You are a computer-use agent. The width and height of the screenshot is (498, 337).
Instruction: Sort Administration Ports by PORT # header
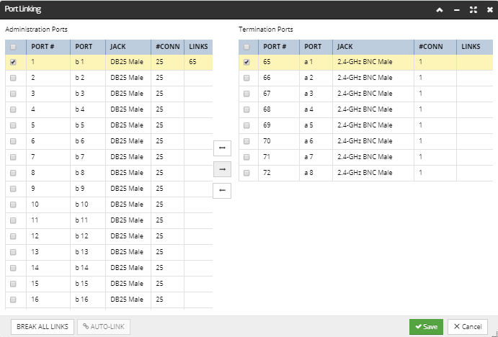coord(48,47)
